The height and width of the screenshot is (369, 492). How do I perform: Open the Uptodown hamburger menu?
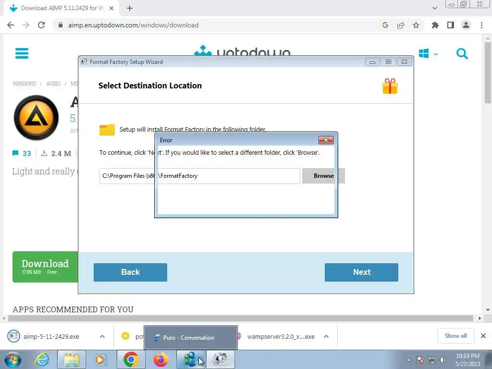[22, 53]
